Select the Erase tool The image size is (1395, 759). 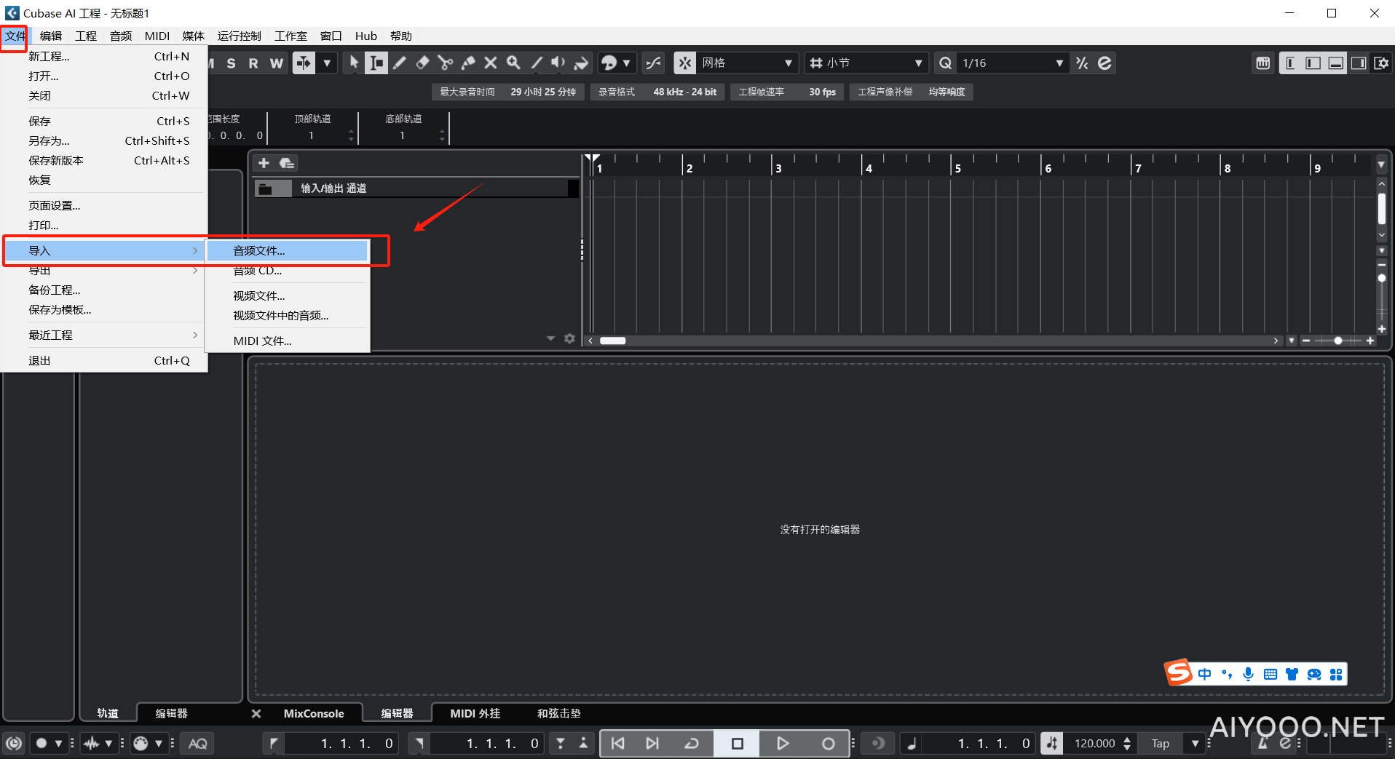(x=422, y=63)
